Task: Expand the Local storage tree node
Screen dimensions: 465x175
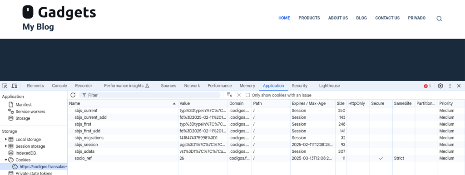Action: coord(5,139)
